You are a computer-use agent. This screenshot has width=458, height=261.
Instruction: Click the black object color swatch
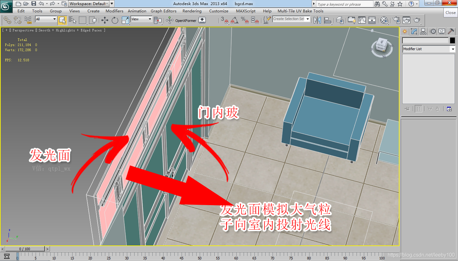452,40
